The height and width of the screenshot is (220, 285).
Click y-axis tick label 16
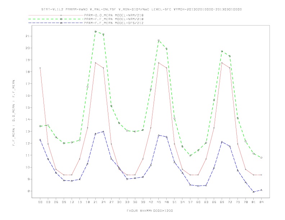[27, 96]
